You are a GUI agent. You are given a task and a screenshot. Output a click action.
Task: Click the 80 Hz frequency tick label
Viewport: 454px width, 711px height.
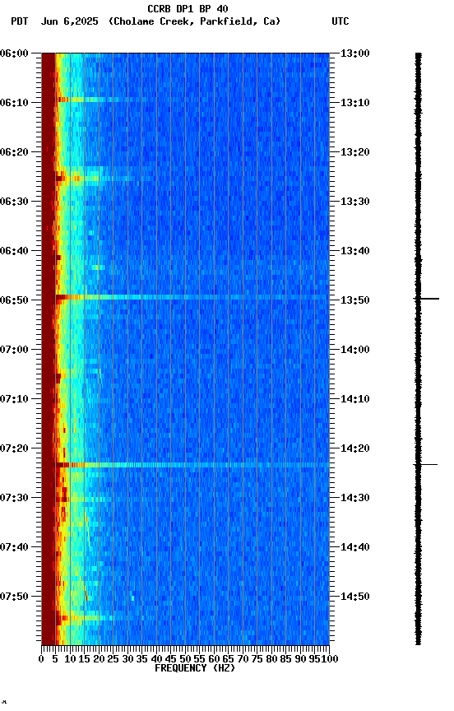pyautogui.click(x=271, y=659)
